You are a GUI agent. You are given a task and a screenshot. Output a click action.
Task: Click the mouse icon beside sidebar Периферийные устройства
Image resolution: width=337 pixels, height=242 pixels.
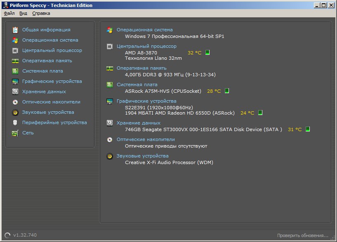pos(15,122)
